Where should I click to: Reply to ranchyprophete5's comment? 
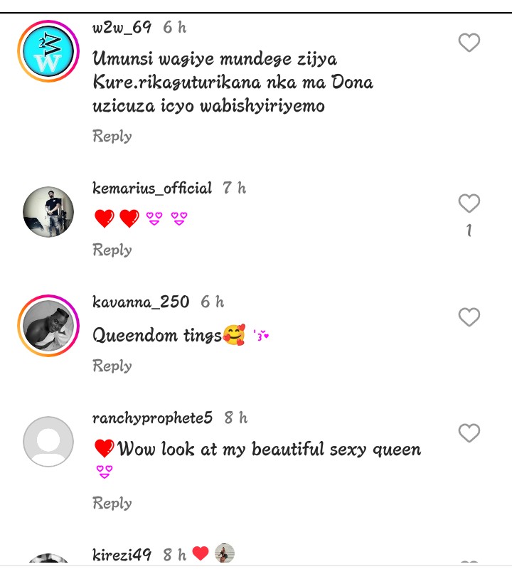(x=112, y=503)
